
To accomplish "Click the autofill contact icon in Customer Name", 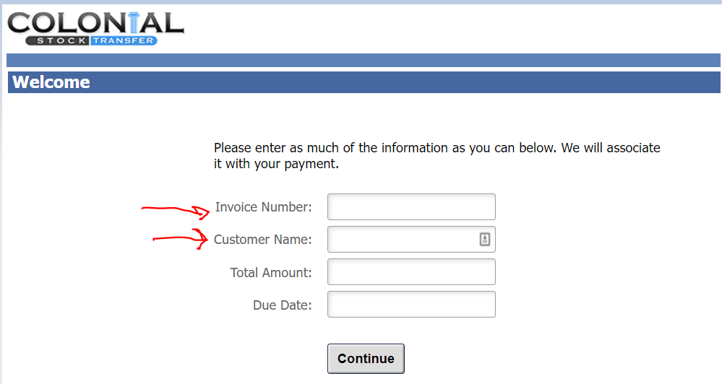I will point(486,239).
